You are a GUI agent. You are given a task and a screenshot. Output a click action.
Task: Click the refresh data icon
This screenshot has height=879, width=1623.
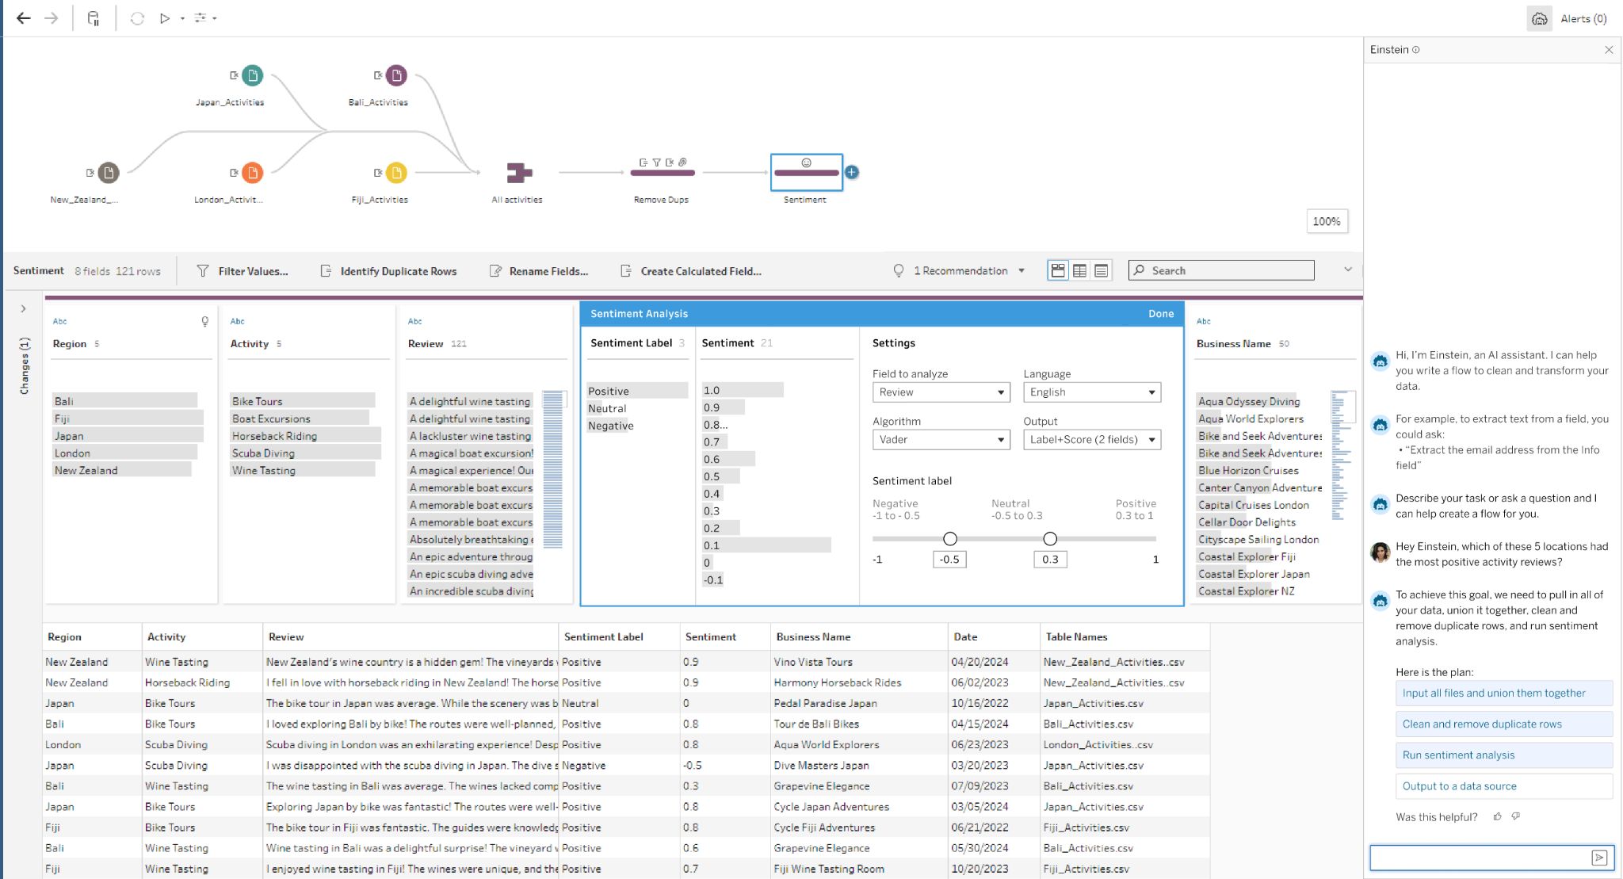click(x=137, y=18)
